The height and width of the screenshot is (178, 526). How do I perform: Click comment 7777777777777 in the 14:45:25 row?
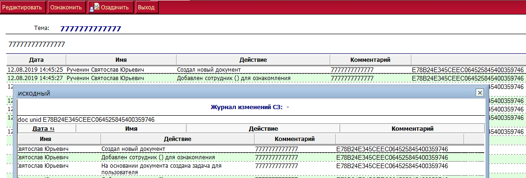(352, 70)
